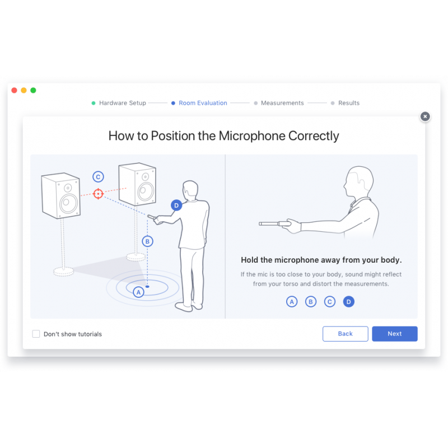Open the Room Evaluation step
This screenshot has height=448, width=448.
pyautogui.click(x=203, y=103)
